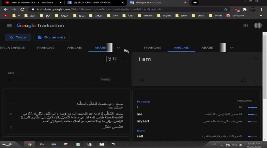Open the prox bookmark folder
The height and width of the screenshot is (148, 267).
181,15
